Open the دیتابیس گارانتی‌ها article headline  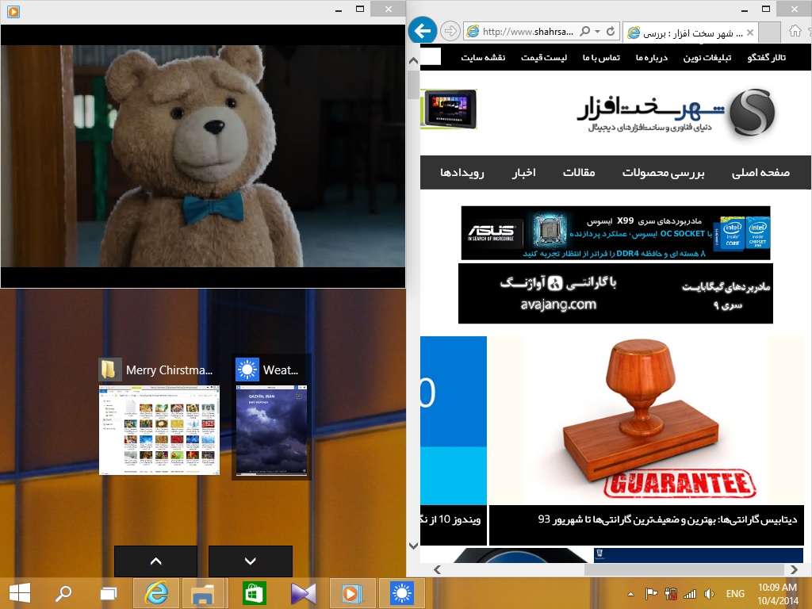[668, 519]
